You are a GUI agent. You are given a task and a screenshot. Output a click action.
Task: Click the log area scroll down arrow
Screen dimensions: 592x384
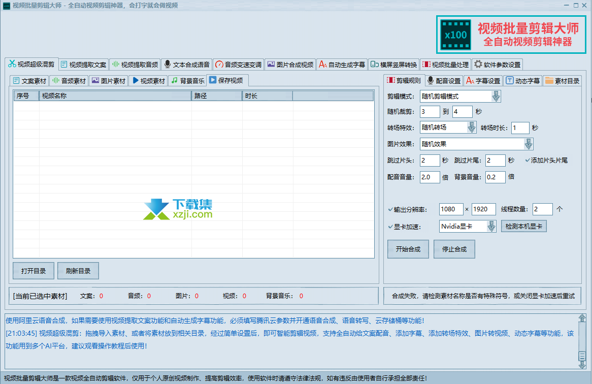click(582, 365)
